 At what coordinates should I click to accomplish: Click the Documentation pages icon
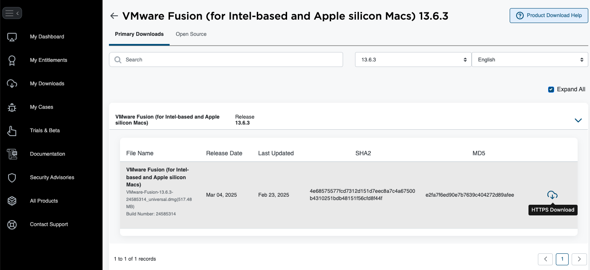12,154
